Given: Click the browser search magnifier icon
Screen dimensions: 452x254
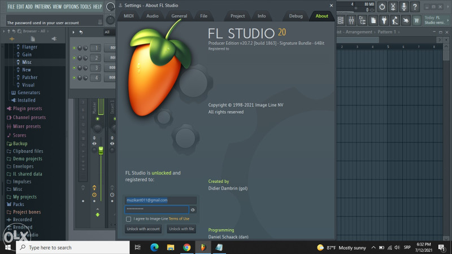Looking at the screenshot, I should [19, 31].
